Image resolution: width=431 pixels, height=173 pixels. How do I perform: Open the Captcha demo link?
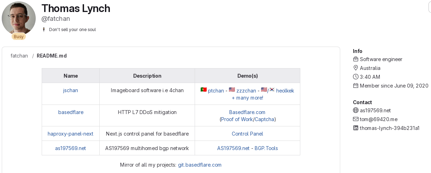point(264,119)
